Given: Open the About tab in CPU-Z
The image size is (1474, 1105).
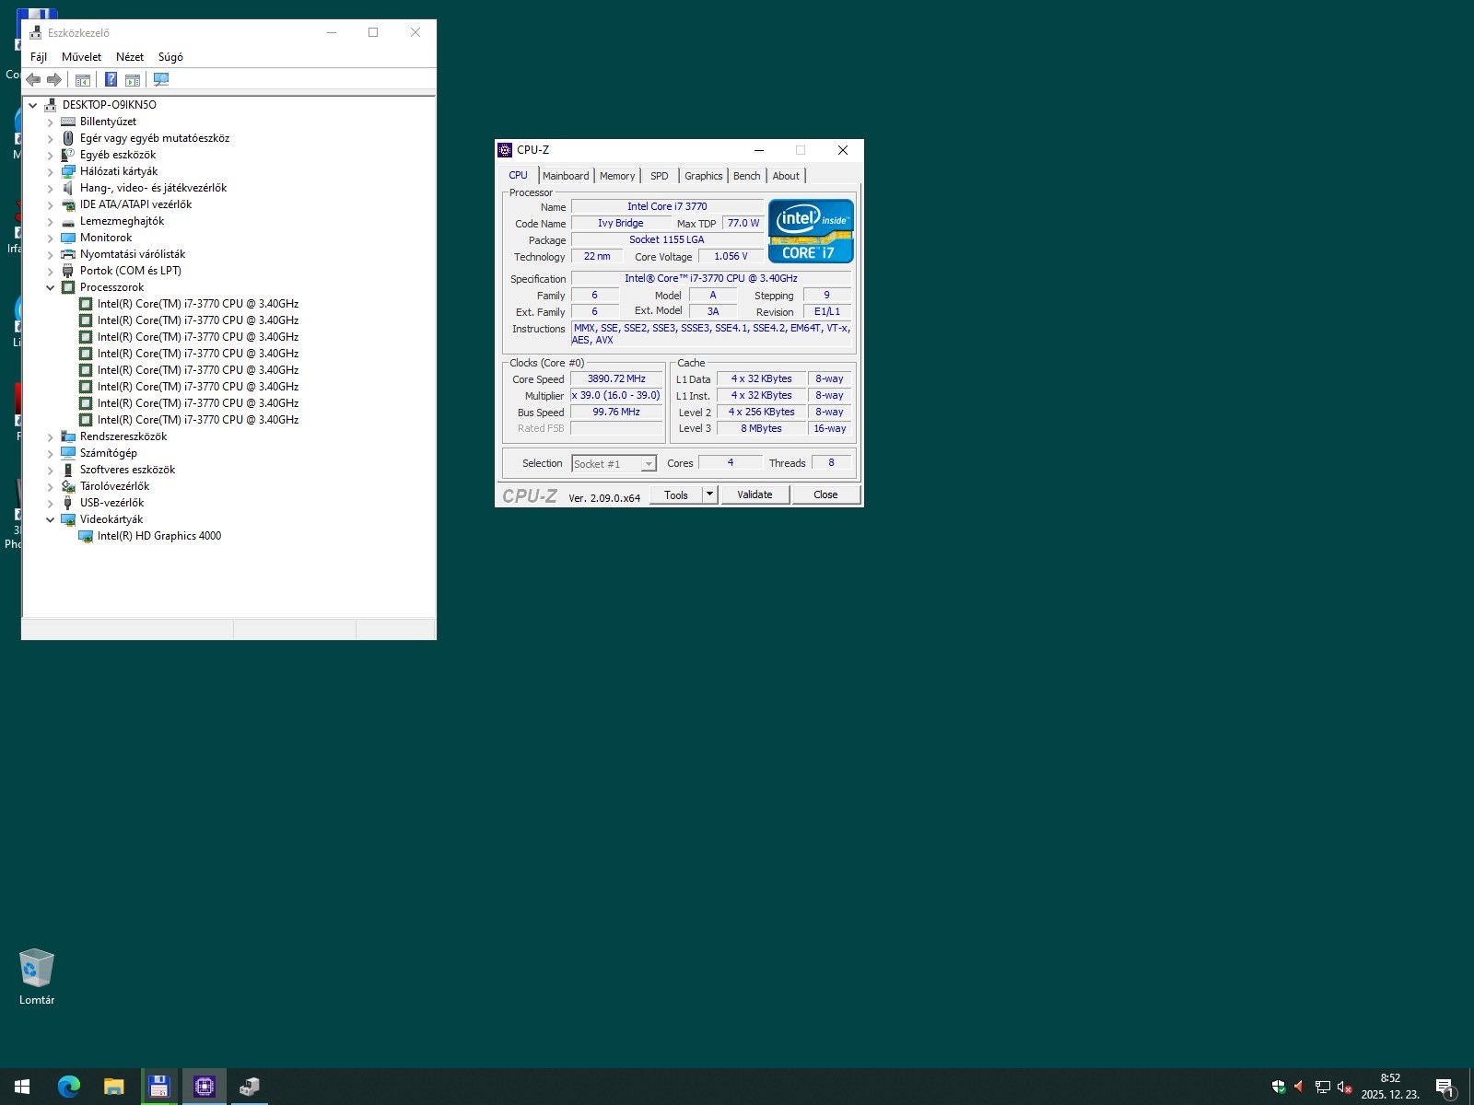Looking at the screenshot, I should [786, 176].
